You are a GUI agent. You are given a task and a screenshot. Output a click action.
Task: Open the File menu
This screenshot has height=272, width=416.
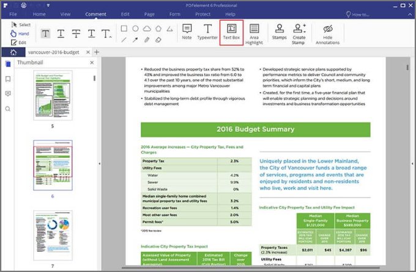13,14
